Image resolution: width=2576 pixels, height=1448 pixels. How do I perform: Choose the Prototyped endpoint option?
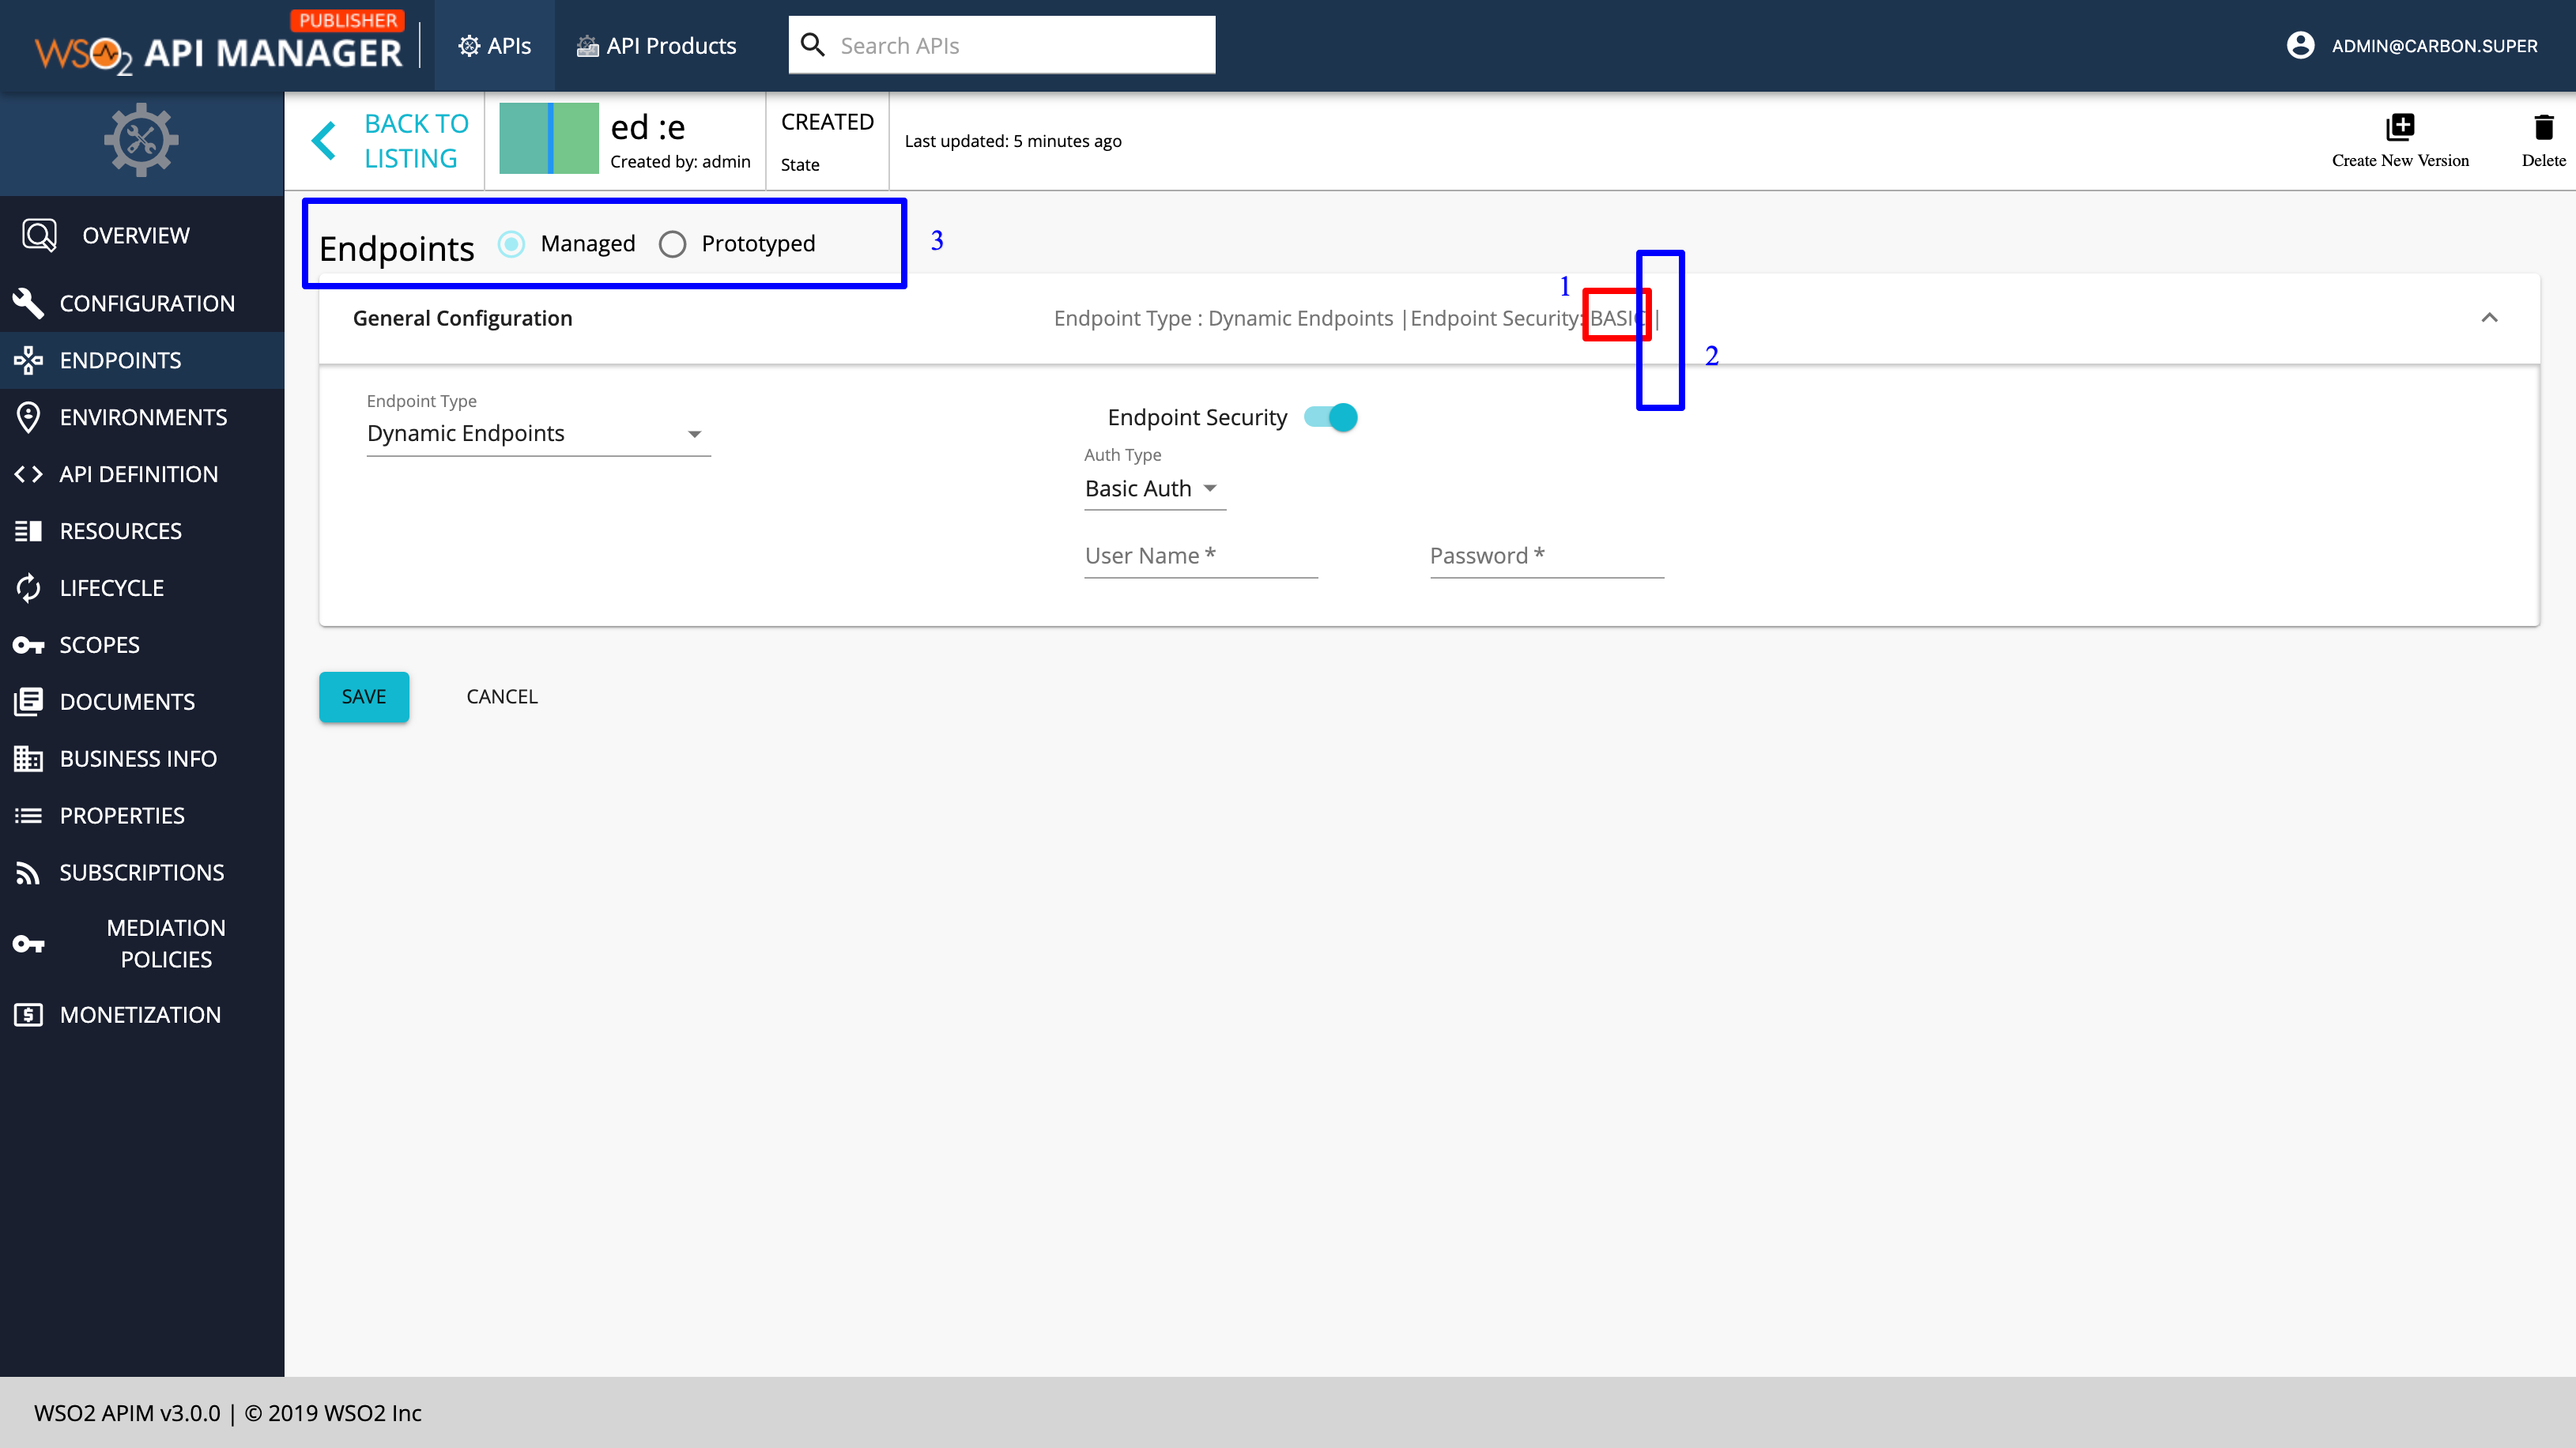coord(672,244)
